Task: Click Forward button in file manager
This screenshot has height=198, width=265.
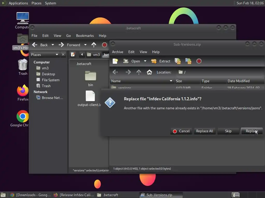Action: click(69, 45)
